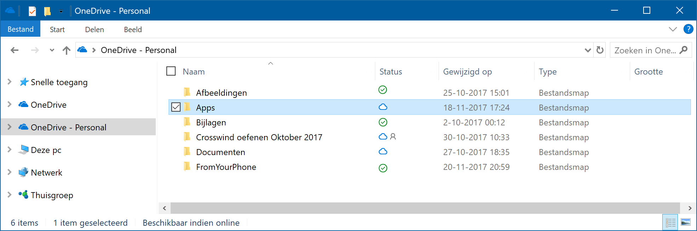This screenshot has width=697, height=231.
Task: Sort by the Status column
Action: [391, 72]
